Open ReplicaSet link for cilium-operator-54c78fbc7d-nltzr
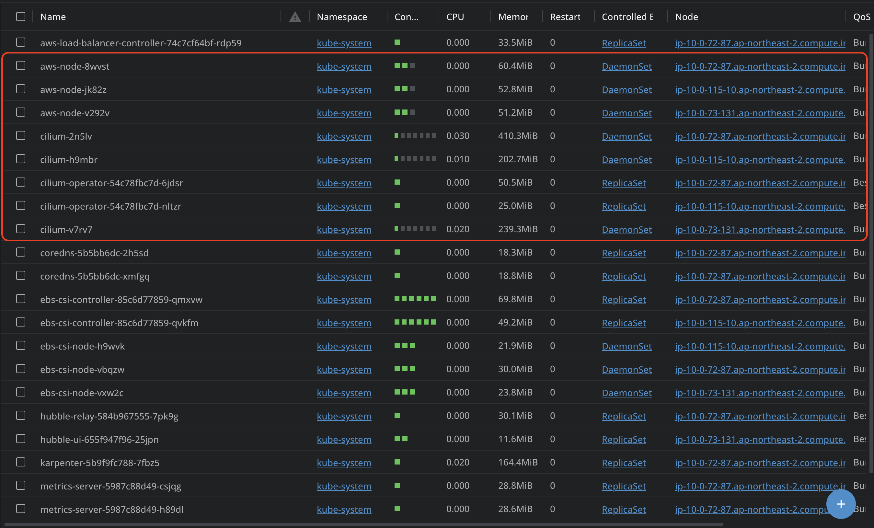This screenshot has width=874, height=528. point(624,206)
